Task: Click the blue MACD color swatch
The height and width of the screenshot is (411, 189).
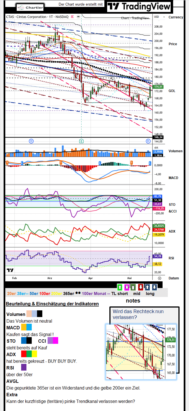Action: point(29,327)
